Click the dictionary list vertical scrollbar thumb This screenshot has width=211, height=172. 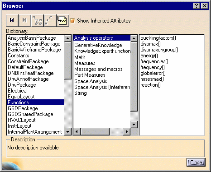[x=68, y=60]
